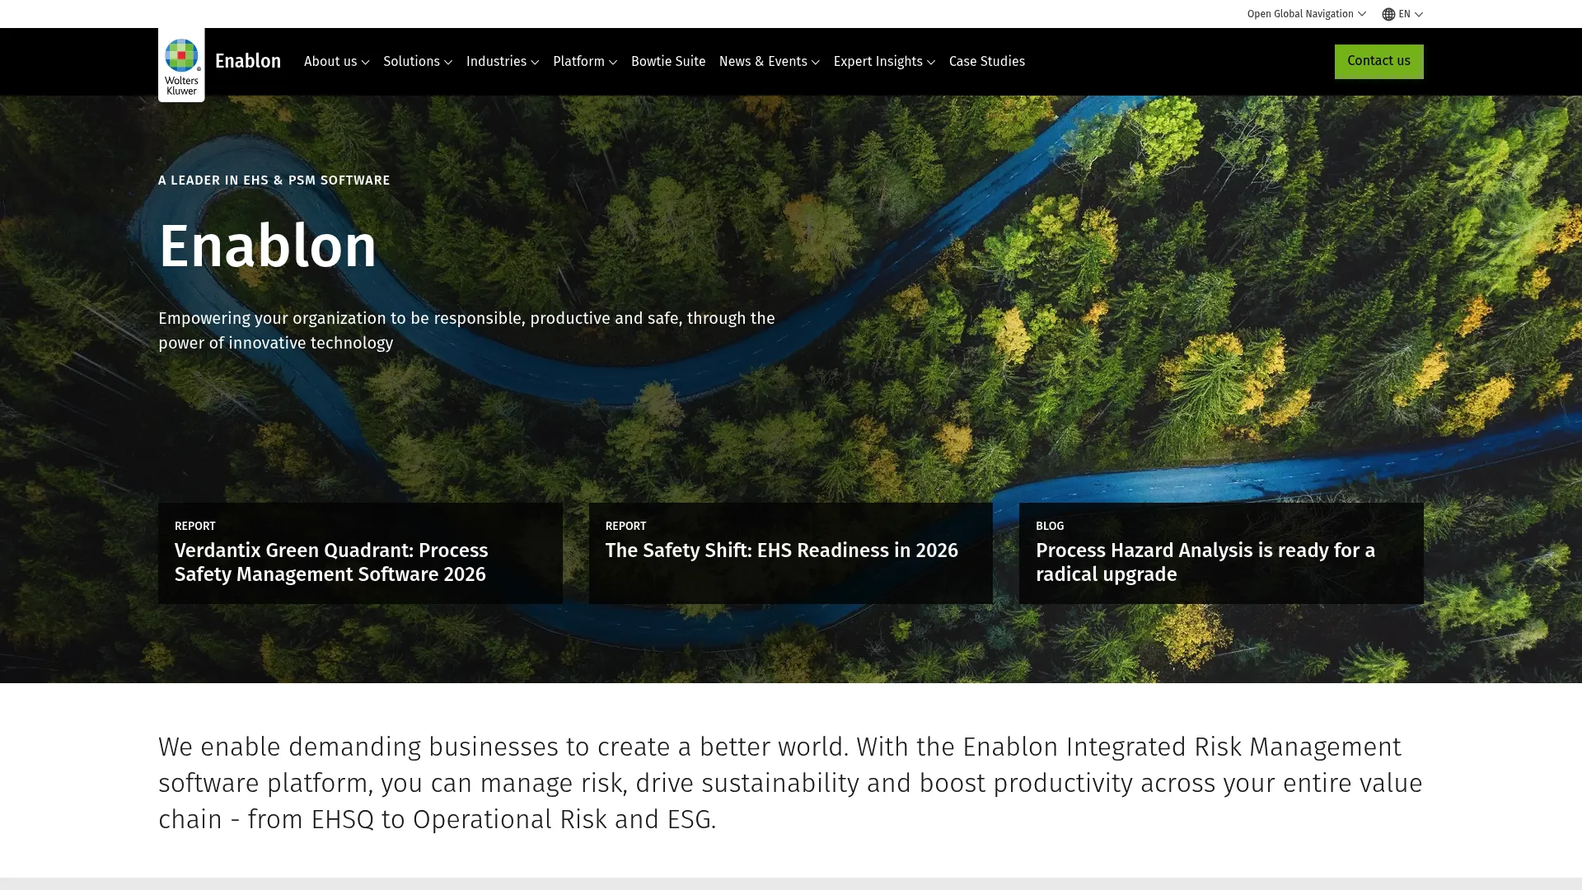Image resolution: width=1582 pixels, height=890 pixels.
Task: Click the Contact us button
Action: (x=1378, y=62)
